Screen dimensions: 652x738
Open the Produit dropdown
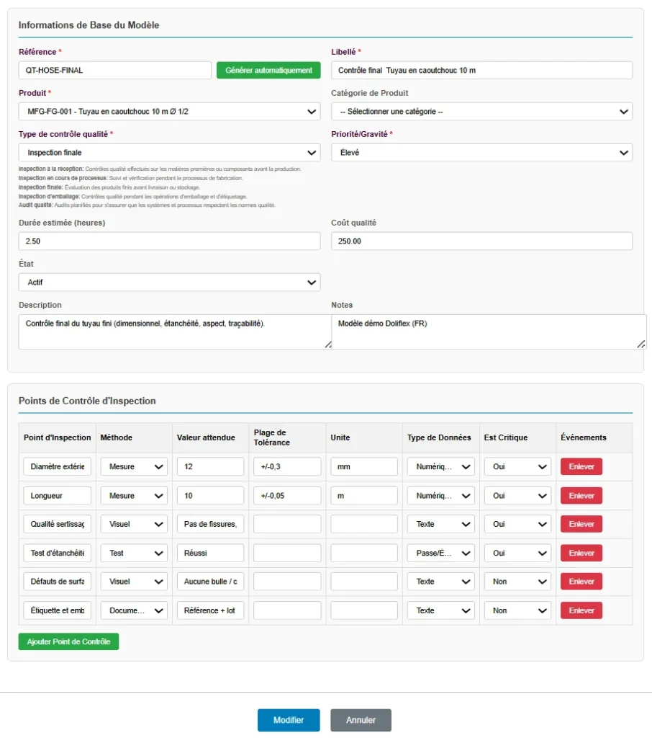(x=169, y=111)
